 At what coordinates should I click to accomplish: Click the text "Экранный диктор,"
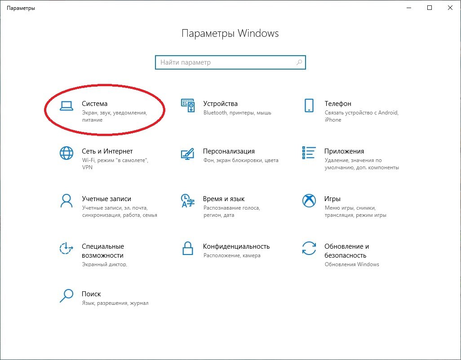pos(104,264)
